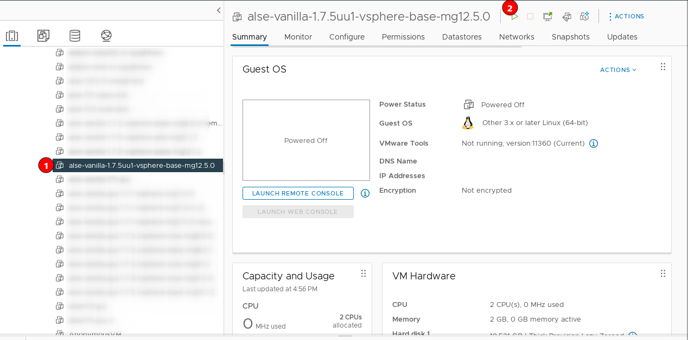This screenshot has width=688, height=340.
Task: Power on the virtual machine with the green play icon
Action: (x=514, y=17)
